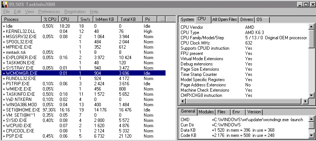Click left arrow of CPU pane horizontal scrollbar
Screen dimensions: 316x141
click(x=182, y=101)
